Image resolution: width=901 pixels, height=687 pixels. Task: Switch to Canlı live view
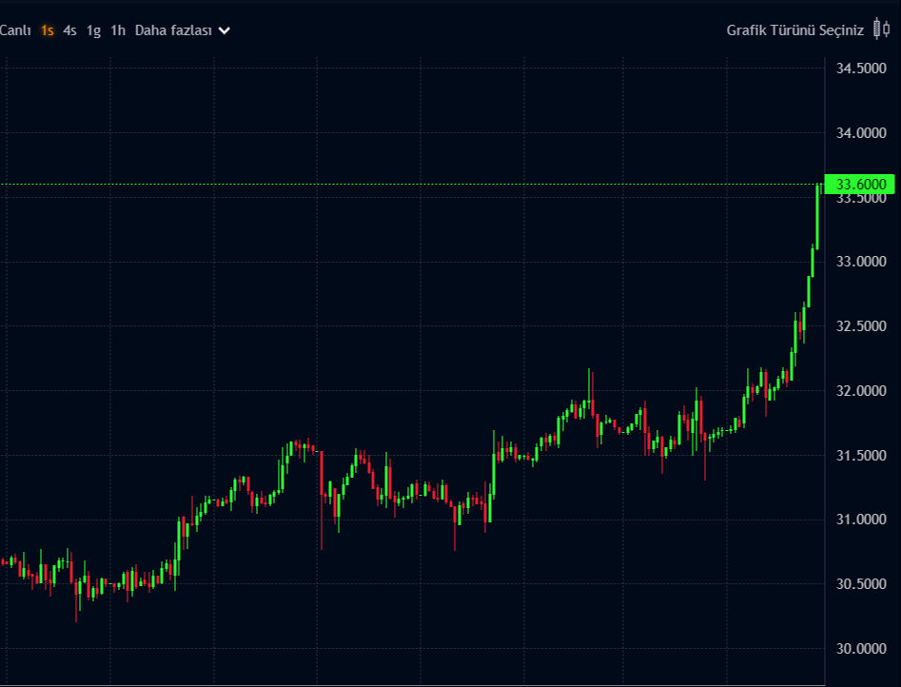[15, 30]
